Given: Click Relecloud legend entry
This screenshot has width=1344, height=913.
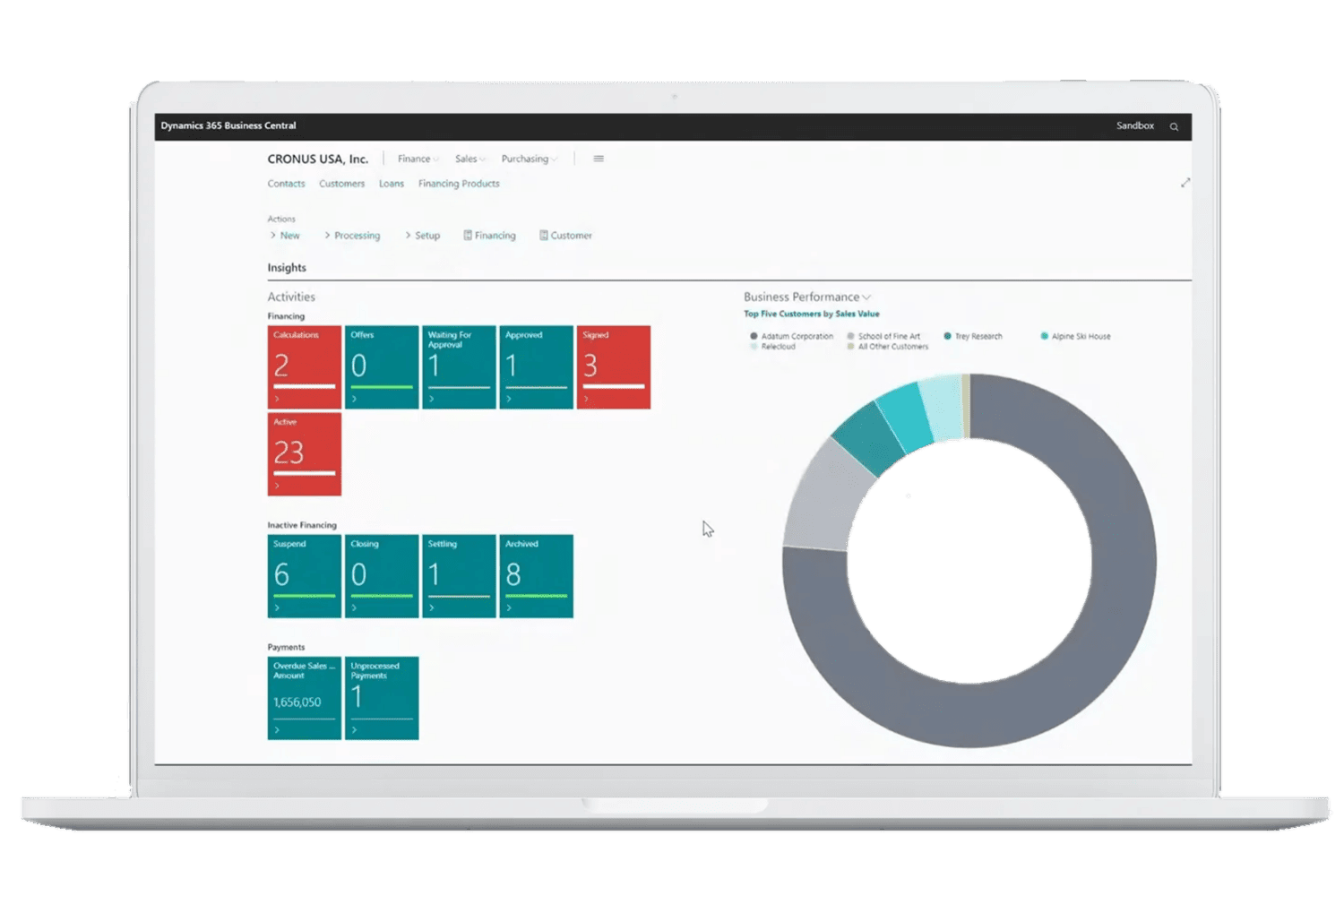Looking at the screenshot, I should pyautogui.click(x=773, y=347).
